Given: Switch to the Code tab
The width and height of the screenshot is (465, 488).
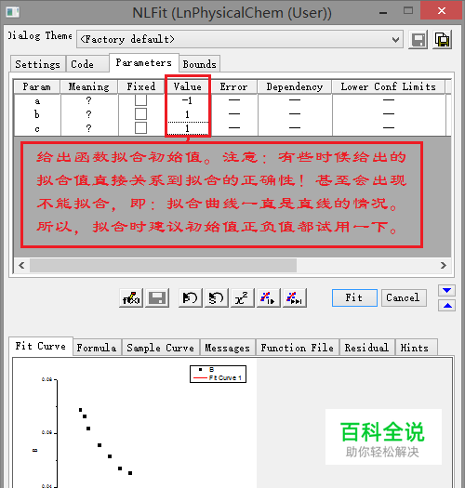Looking at the screenshot, I should coord(87,64).
